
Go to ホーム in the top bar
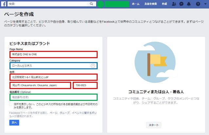coord(136,4)
